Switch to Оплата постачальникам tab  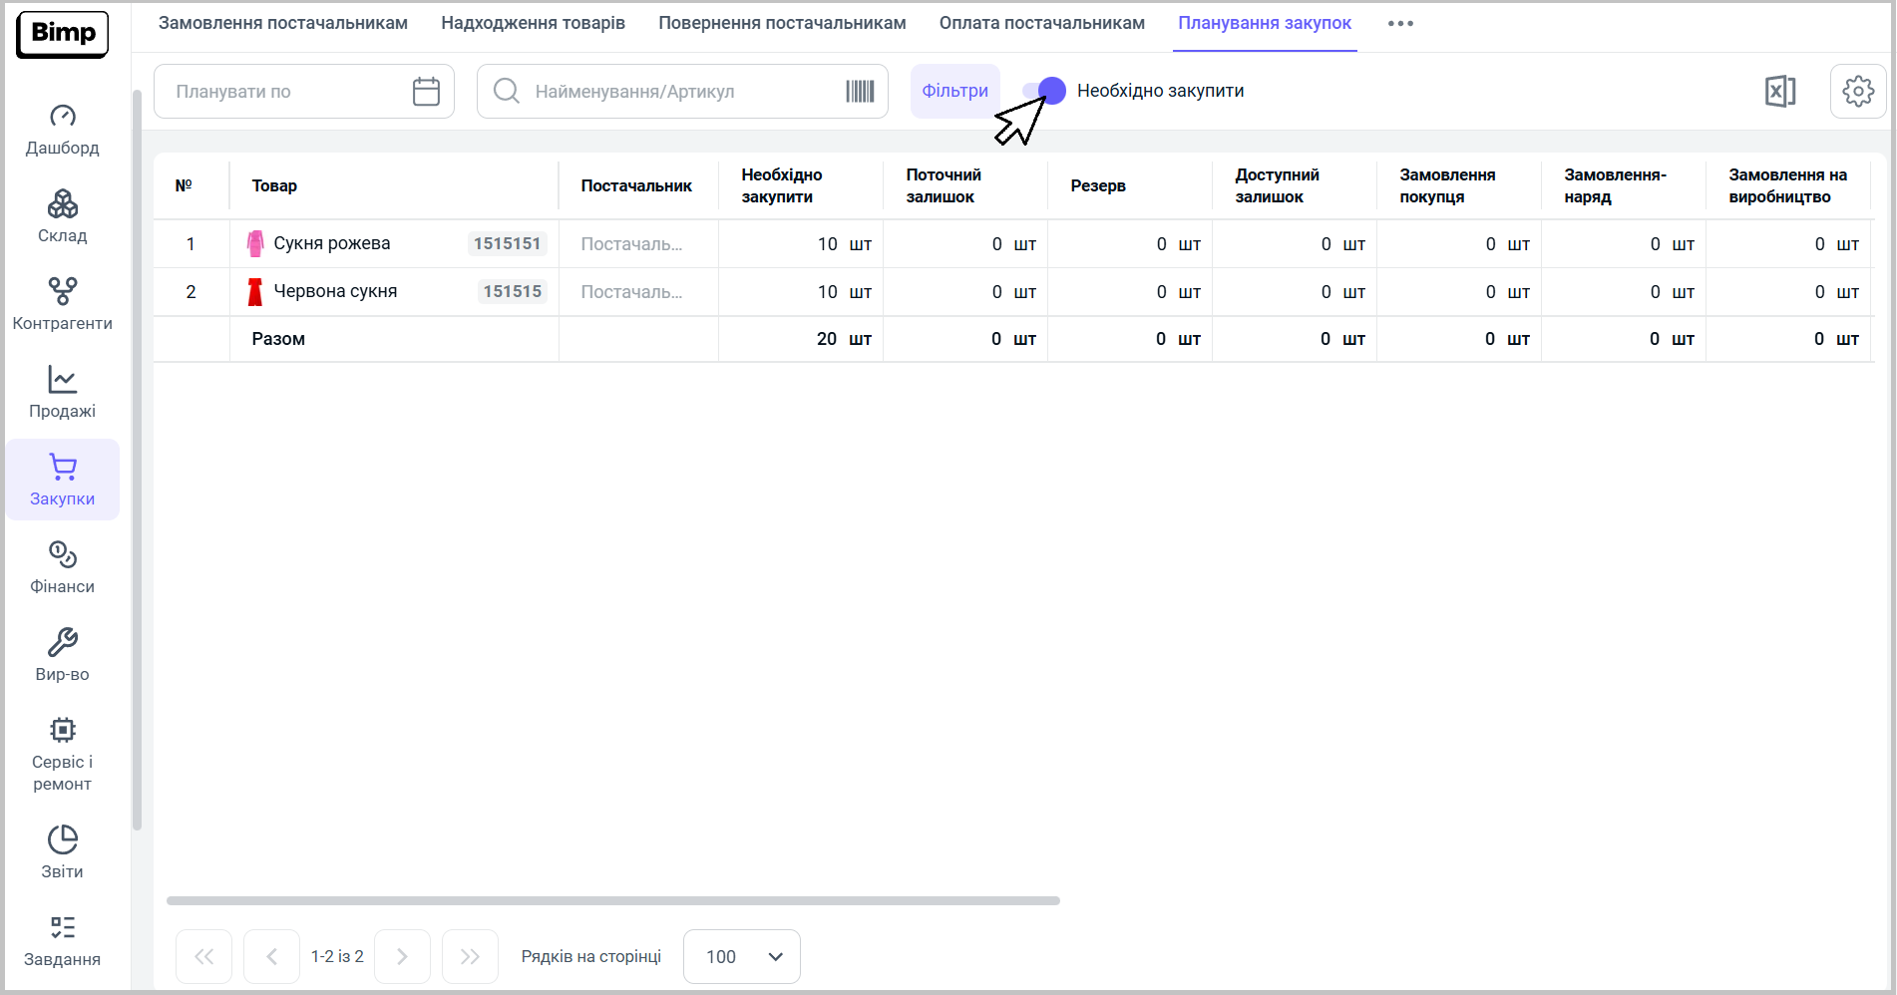click(1041, 23)
